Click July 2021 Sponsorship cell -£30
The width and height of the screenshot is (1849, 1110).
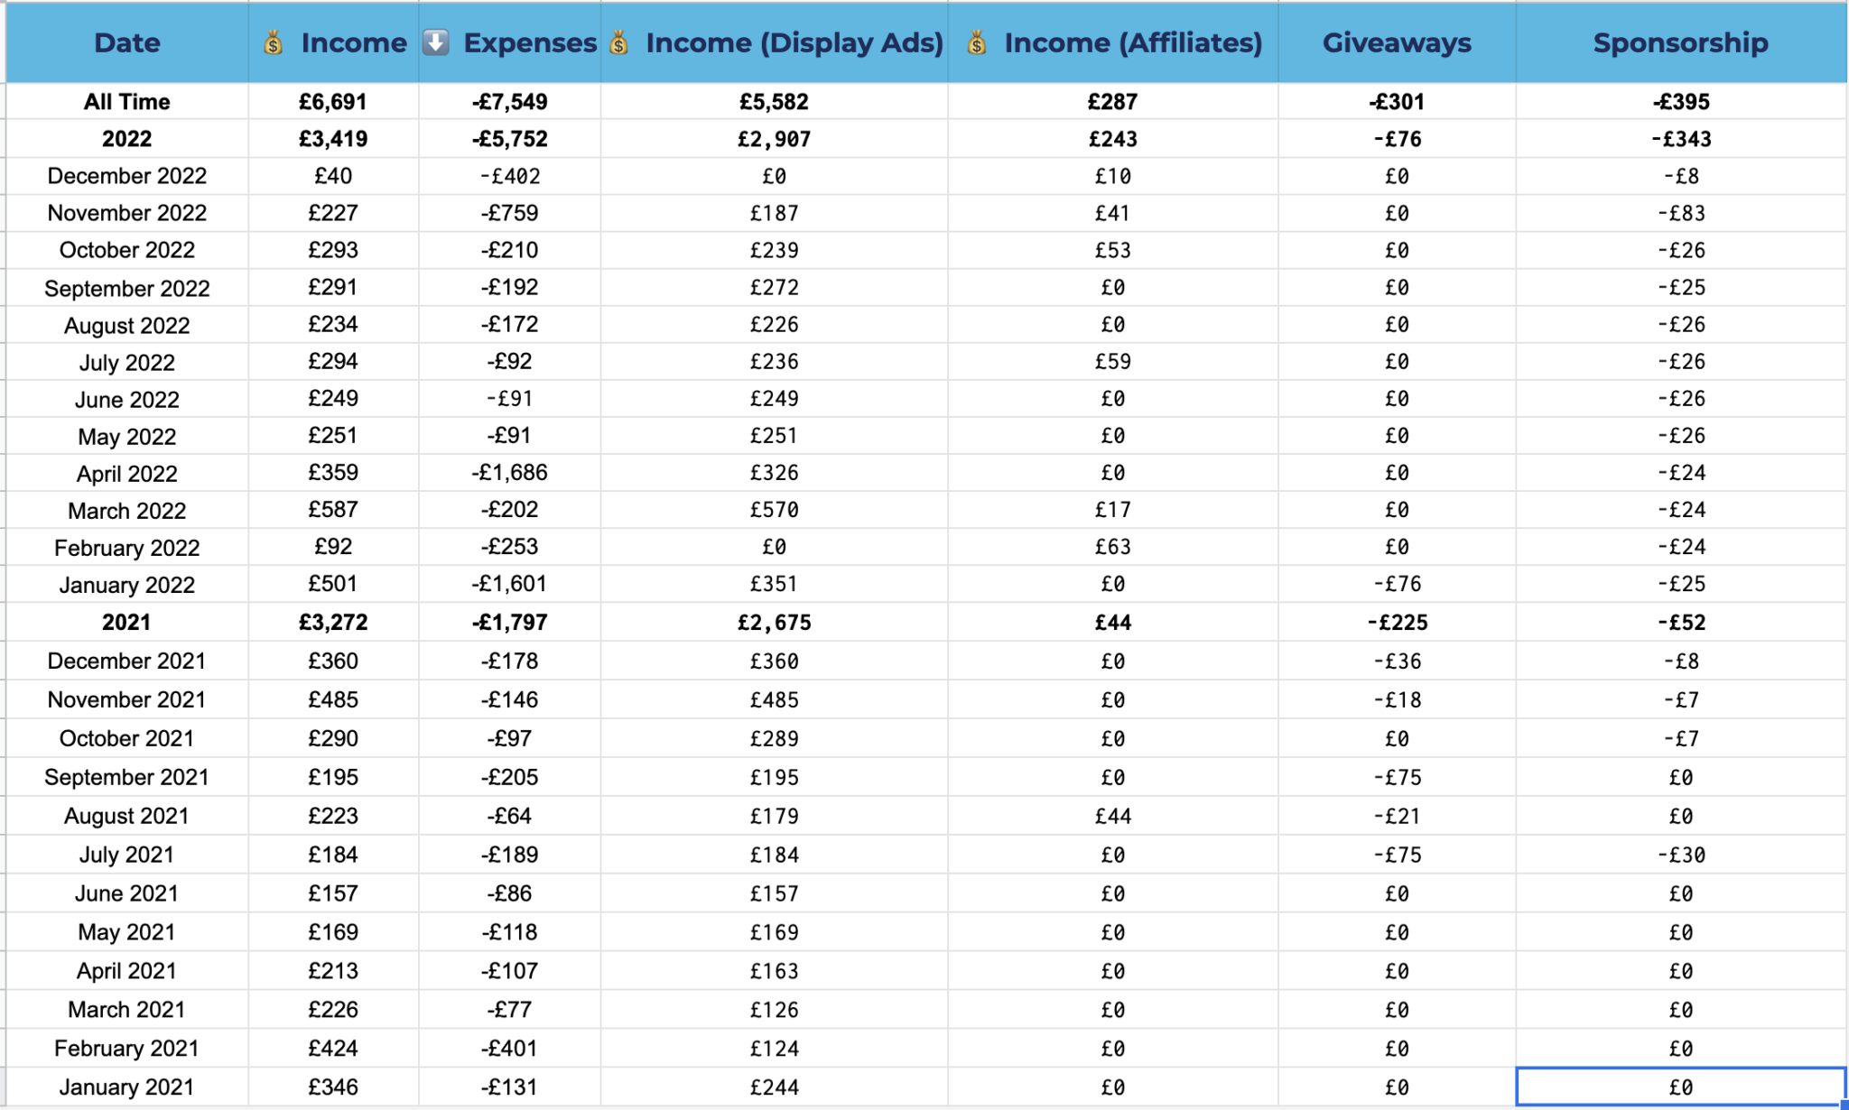point(1680,855)
